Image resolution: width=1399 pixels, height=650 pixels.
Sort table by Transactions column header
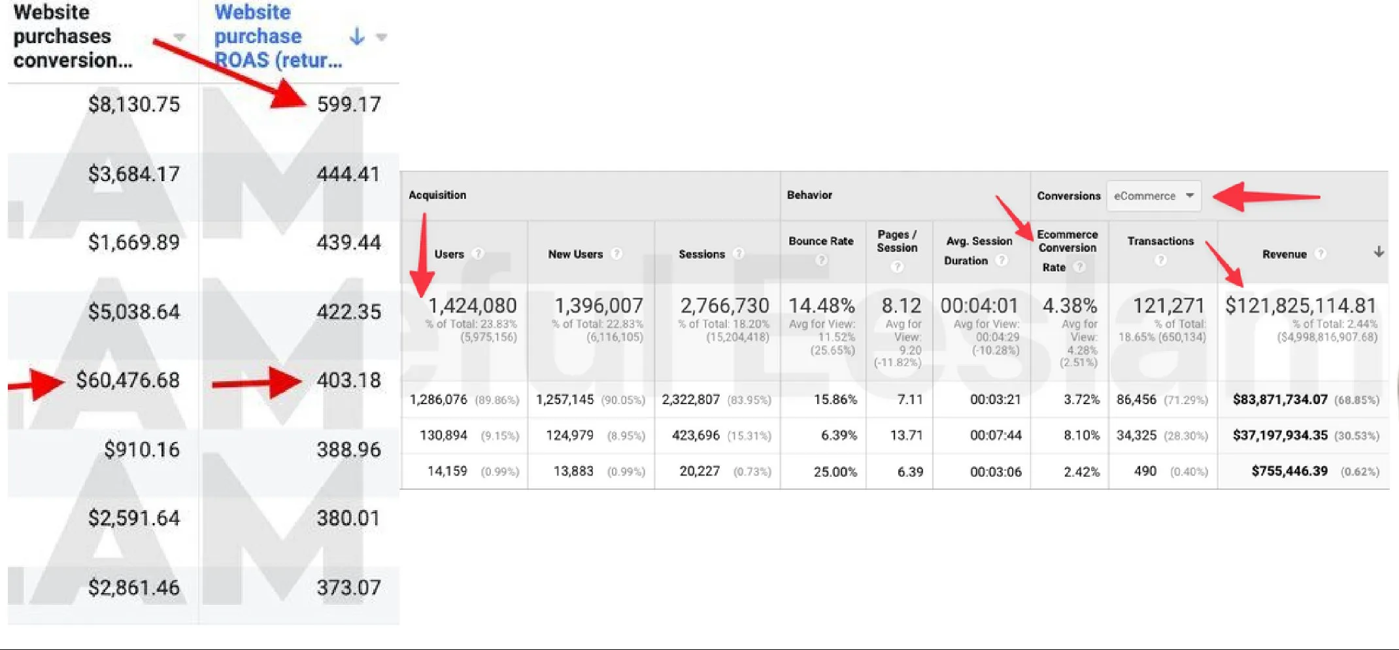click(x=1160, y=241)
